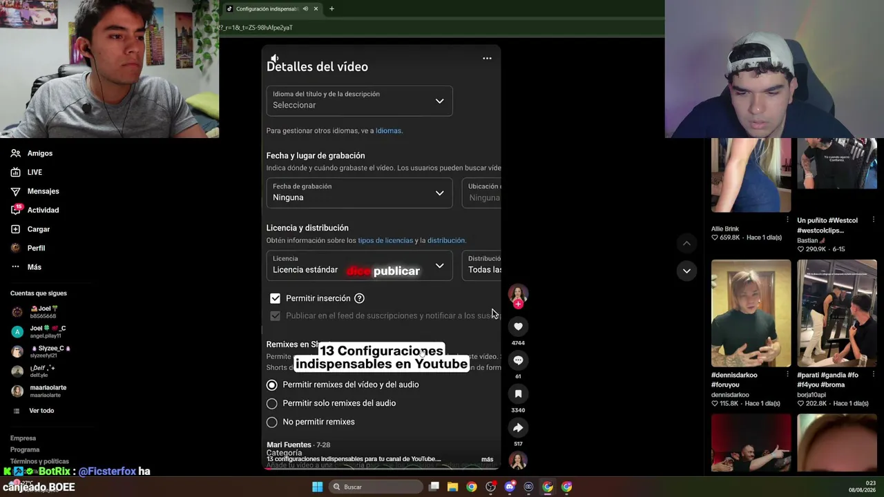Image resolution: width=884 pixels, height=497 pixels.
Task: Open Mensajes in the TikTok sidebar
Action: pyautogui.click(x=43, y=191)
